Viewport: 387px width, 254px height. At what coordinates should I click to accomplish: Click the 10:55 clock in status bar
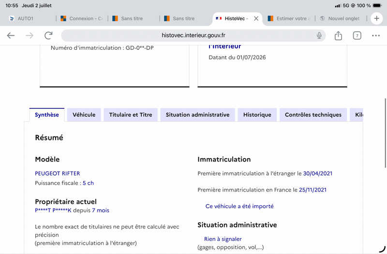pyautogui.click(x=12, y=5)
